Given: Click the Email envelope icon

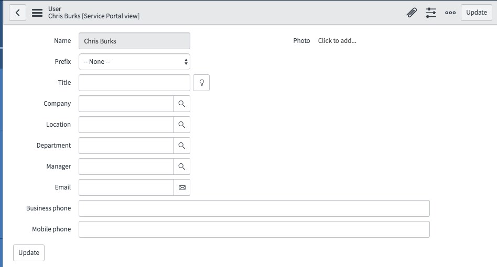Looking at the screenshot, I should pos(182,187).
